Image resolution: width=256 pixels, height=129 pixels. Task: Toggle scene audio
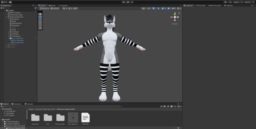(x=158, y=8)
